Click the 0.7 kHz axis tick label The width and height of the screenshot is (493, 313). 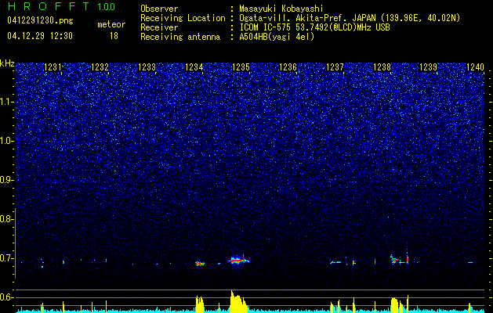[6, 258]
